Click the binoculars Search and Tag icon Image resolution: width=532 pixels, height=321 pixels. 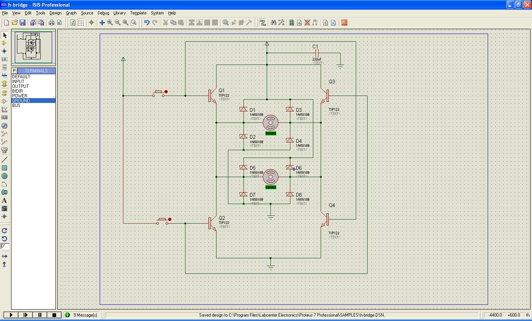[x=273, y=23]
